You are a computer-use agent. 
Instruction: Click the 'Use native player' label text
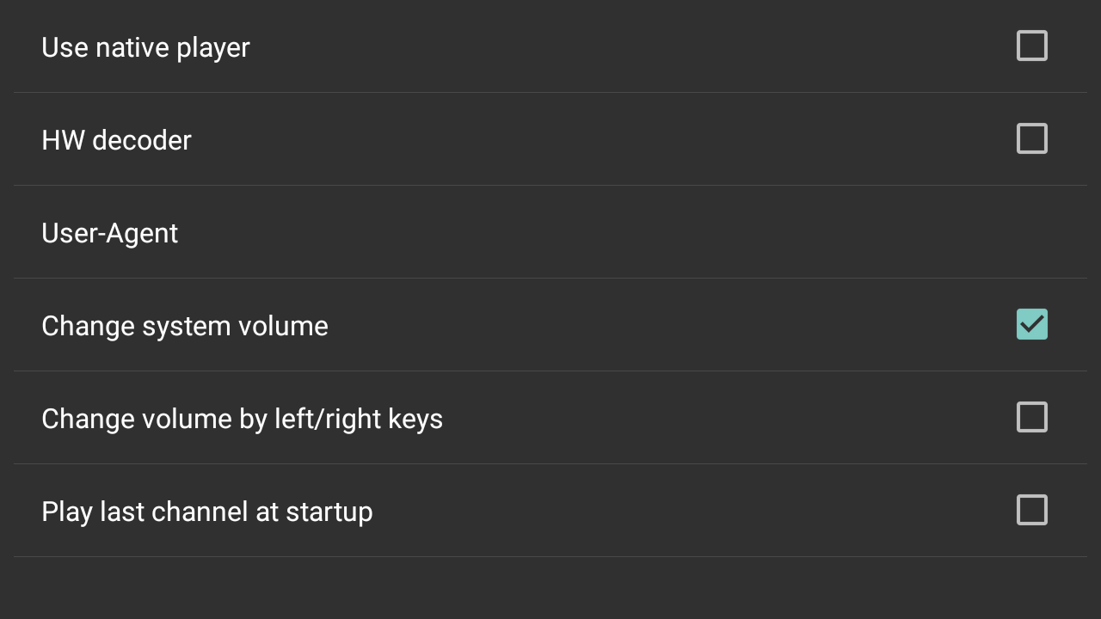coord(145,47)
